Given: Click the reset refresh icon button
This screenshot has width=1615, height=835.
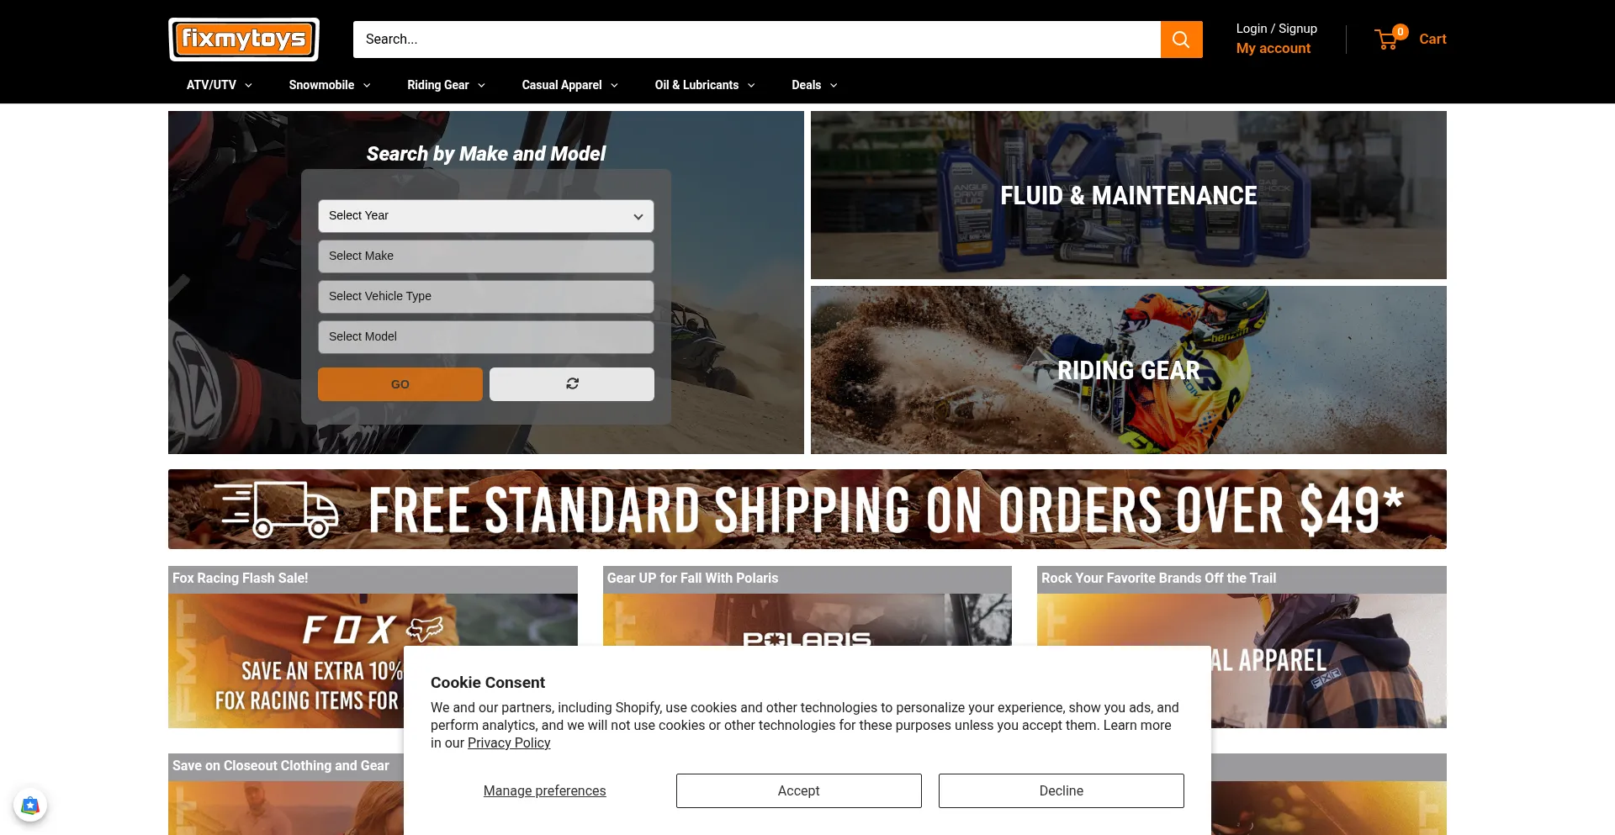Looking at the screenshot, I should [572, 384].
